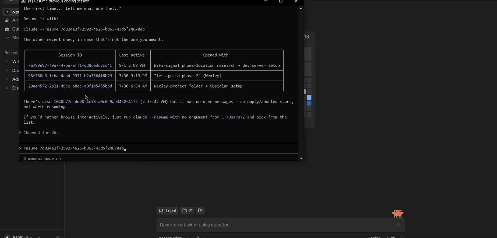The image size is (497, 238).
Task: Click the light-blue usage square in right panel
Action: coord(309,98)
